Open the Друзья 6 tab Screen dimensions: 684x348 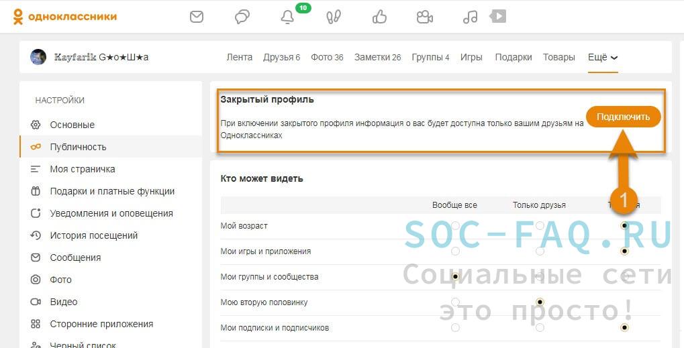point(281,57)
